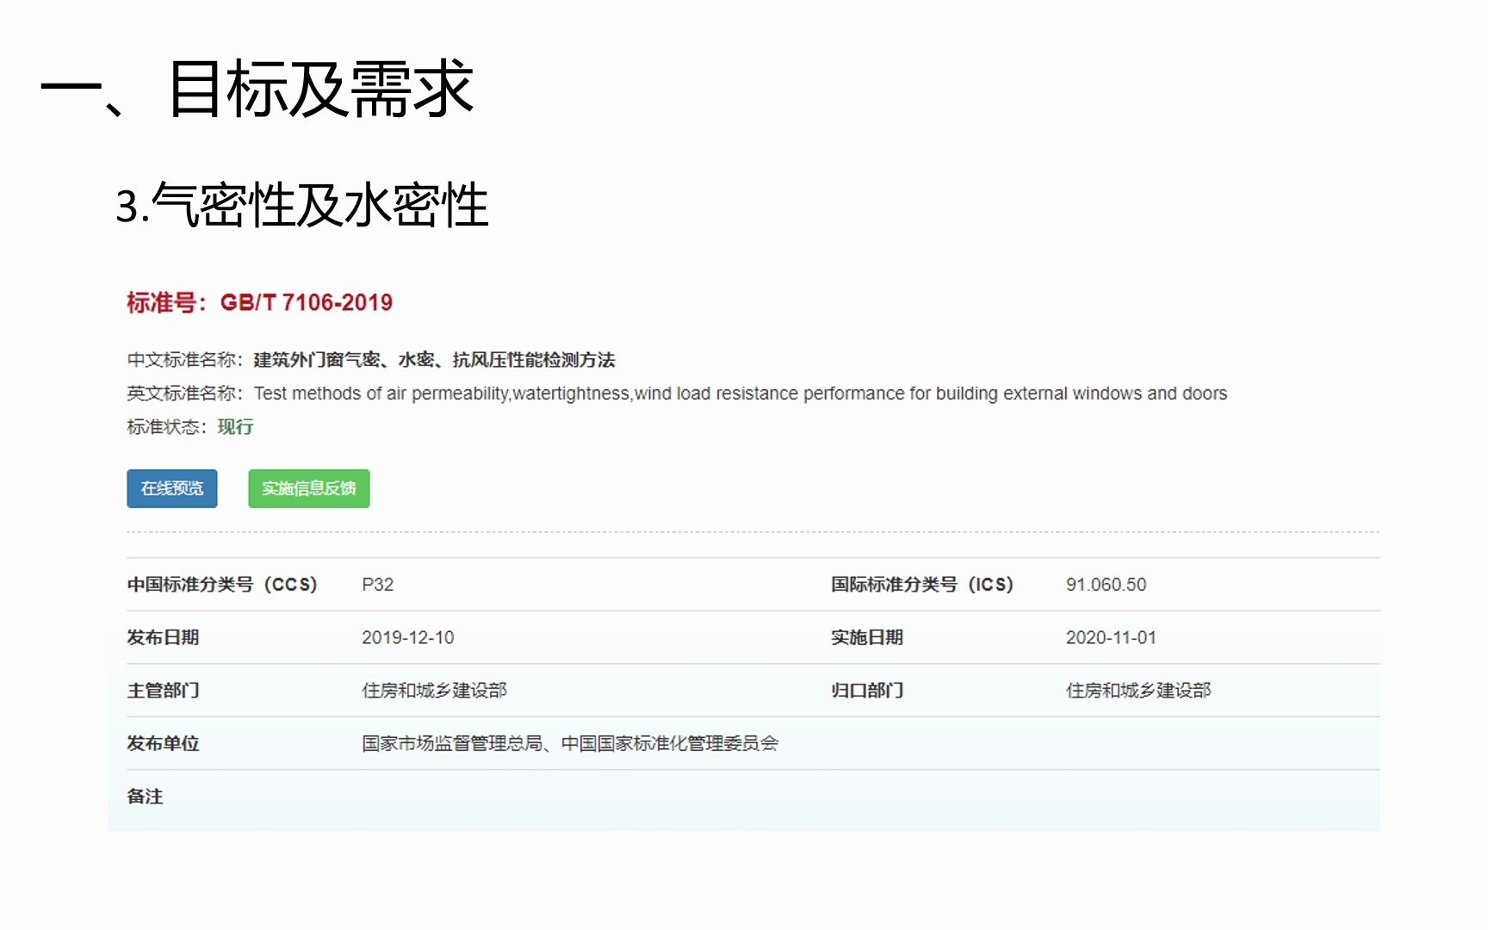
Task: Click the implementation date 2020-11-01
Action: tap(1111, 638)
